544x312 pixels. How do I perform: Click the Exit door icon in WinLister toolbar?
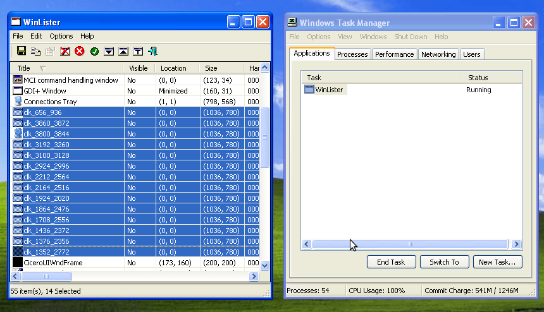point(152,51)
